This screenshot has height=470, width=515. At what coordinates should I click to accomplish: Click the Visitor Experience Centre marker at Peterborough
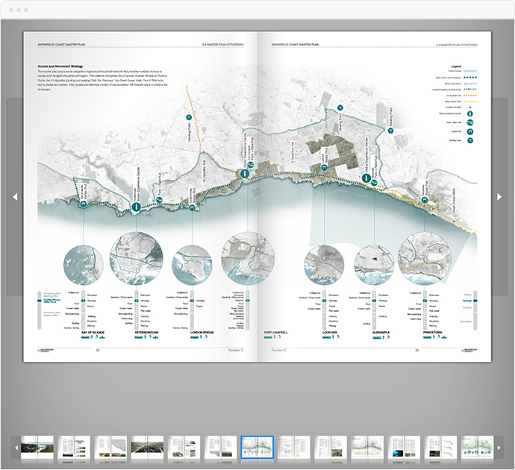point(137,207)
